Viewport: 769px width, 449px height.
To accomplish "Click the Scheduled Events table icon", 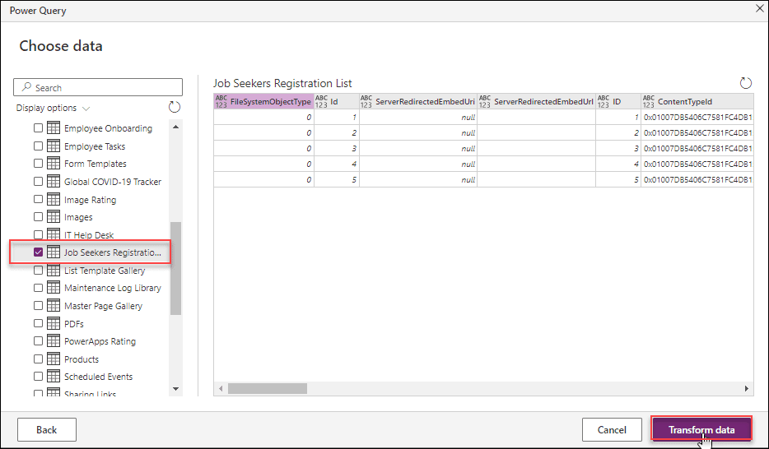I will (54, 376).
